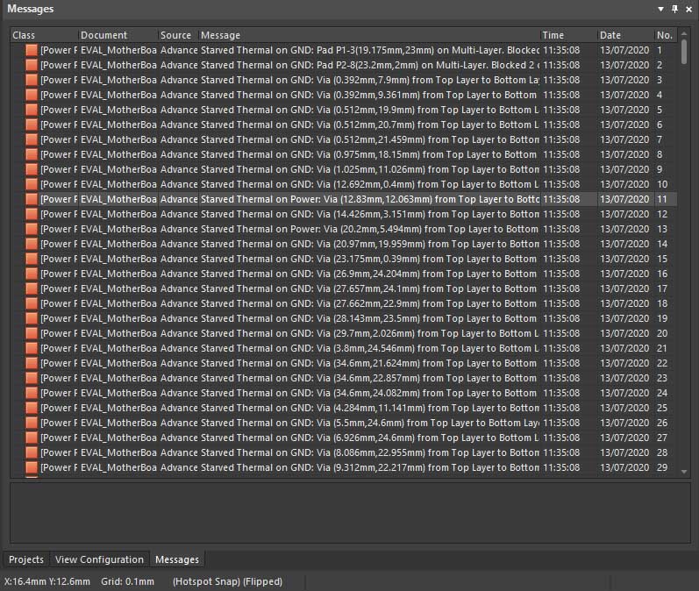Viewport: 699px width, 591px height.
Task: Sort by the Date column header
Action: point(624,35)
